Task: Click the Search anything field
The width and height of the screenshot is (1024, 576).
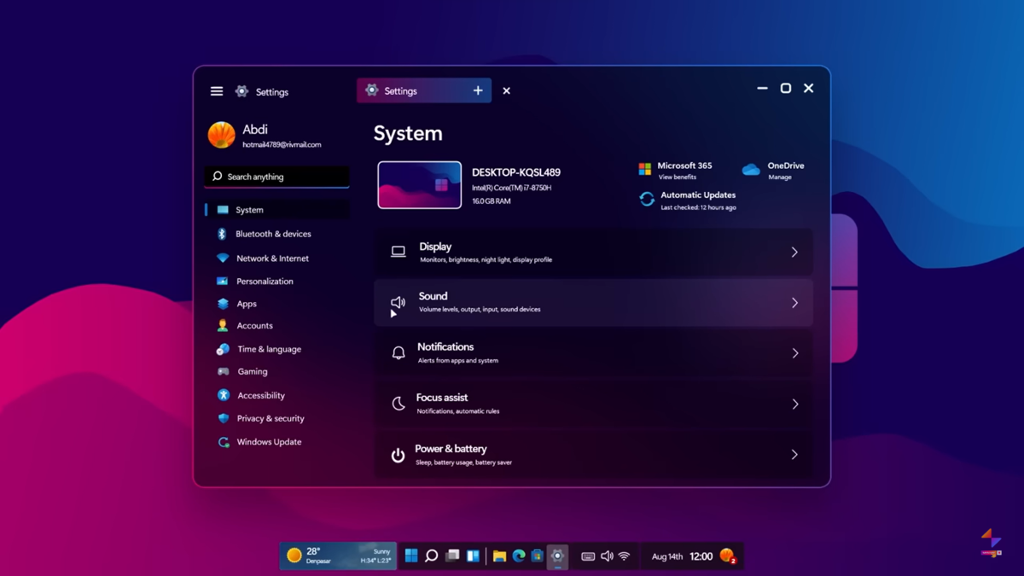Action: click(276, 177)
